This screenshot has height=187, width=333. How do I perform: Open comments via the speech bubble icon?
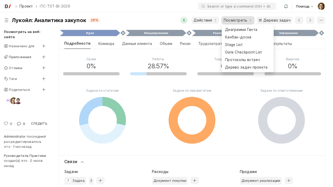coord(19,124)
